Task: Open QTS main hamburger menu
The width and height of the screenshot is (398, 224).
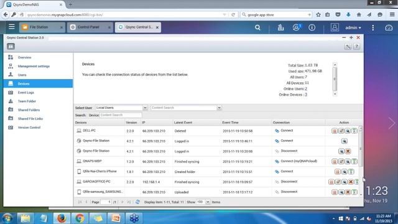Action: point(12,27)
